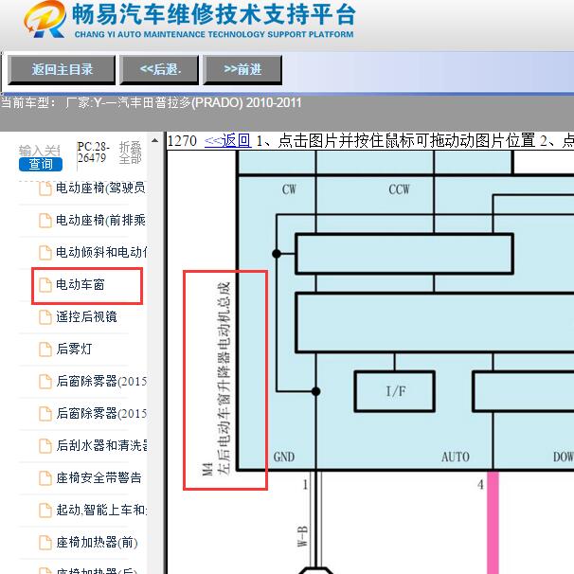Click the PC:28-26479 code text

(93, 152)
